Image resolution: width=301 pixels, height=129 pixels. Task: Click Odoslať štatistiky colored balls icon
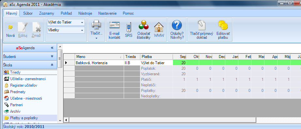click(x=143, y=25)
